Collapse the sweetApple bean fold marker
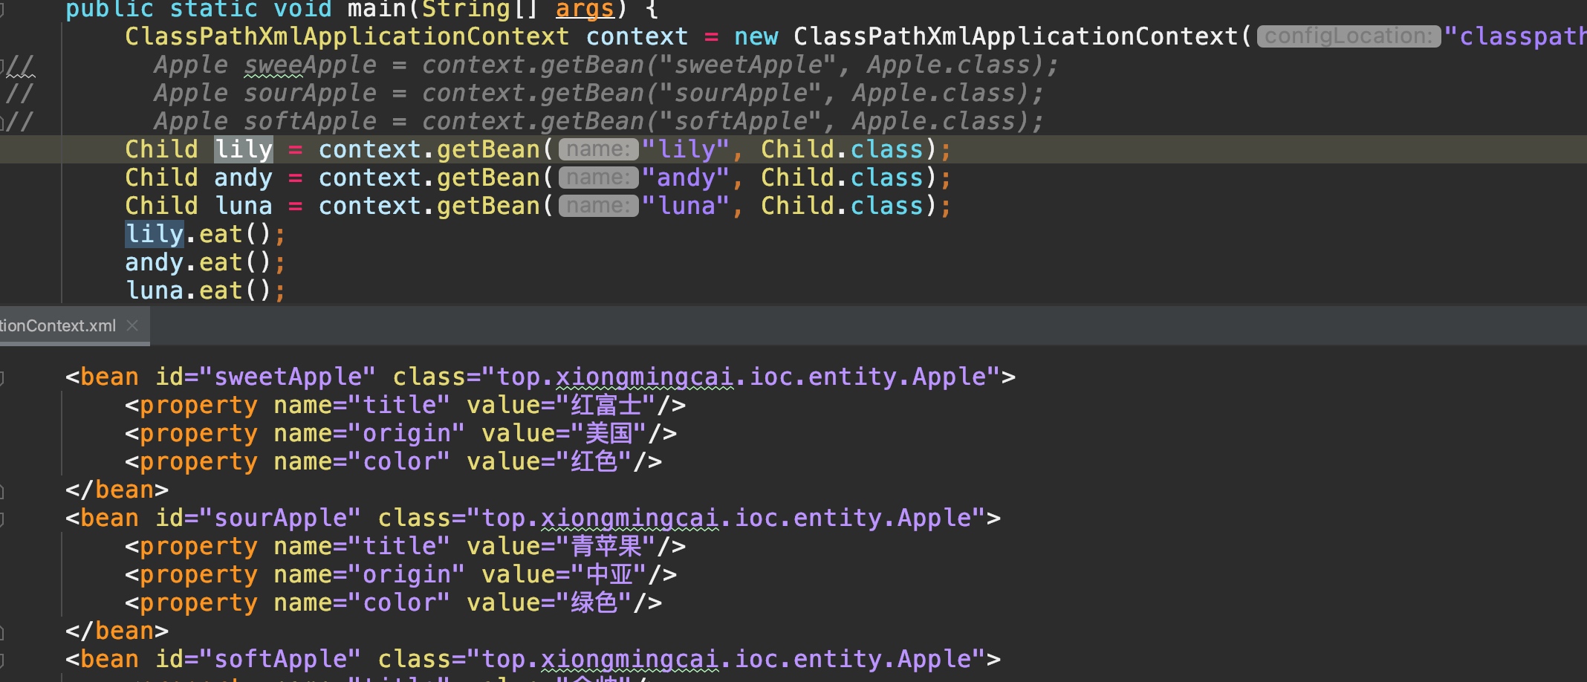This screenshot has height=682, width=1587. point(2,377)
